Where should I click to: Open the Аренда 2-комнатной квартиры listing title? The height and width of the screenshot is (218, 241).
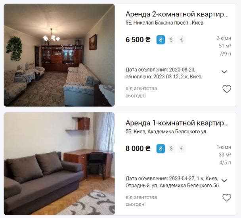pos(177,14)
